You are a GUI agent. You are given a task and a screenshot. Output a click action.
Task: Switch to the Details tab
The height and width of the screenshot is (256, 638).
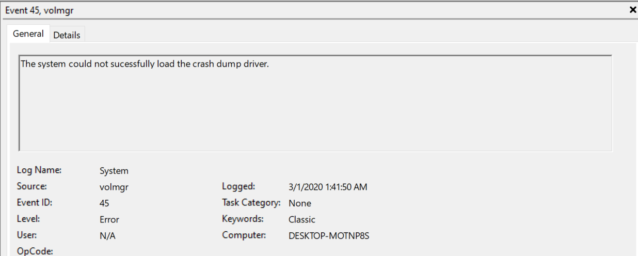coord(67,35)
